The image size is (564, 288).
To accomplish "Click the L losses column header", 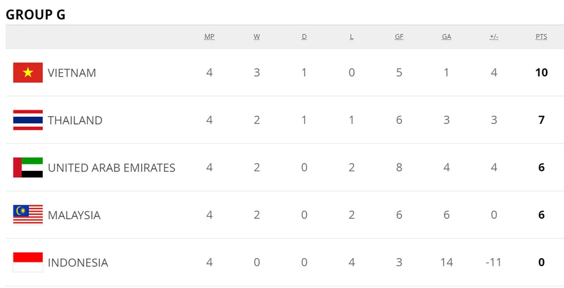I will [x=351, y=37].
